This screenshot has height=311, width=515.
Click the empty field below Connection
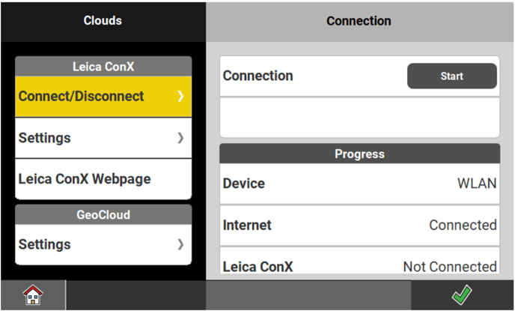(x=359, y=117)
